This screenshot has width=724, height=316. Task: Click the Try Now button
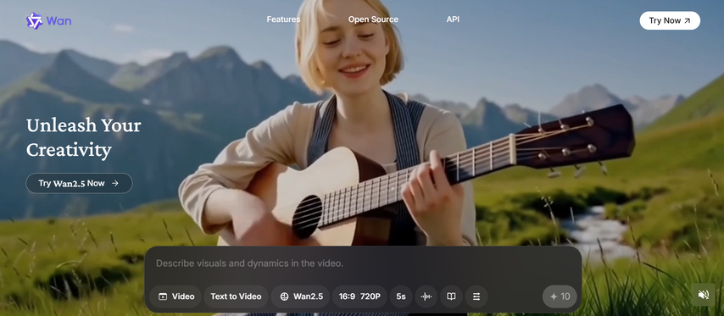coord(670,20)
